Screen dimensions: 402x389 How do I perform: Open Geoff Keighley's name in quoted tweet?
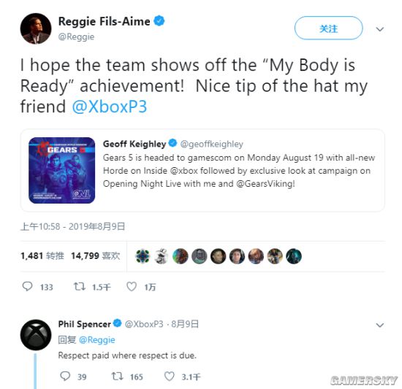pos(134,144)
